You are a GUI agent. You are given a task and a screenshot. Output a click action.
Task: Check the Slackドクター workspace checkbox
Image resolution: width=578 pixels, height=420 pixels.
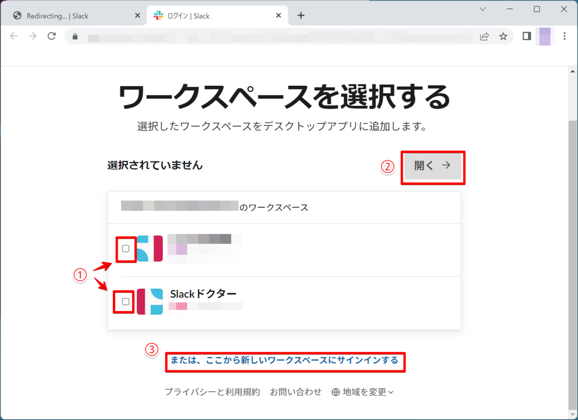(x=126, y=302)
